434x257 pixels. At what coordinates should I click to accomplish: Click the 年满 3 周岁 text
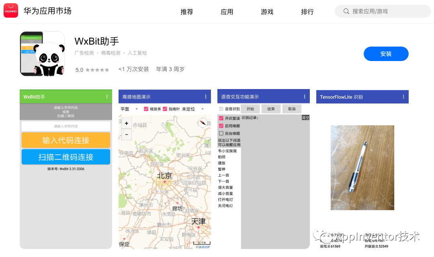click(x=170, y=69)
